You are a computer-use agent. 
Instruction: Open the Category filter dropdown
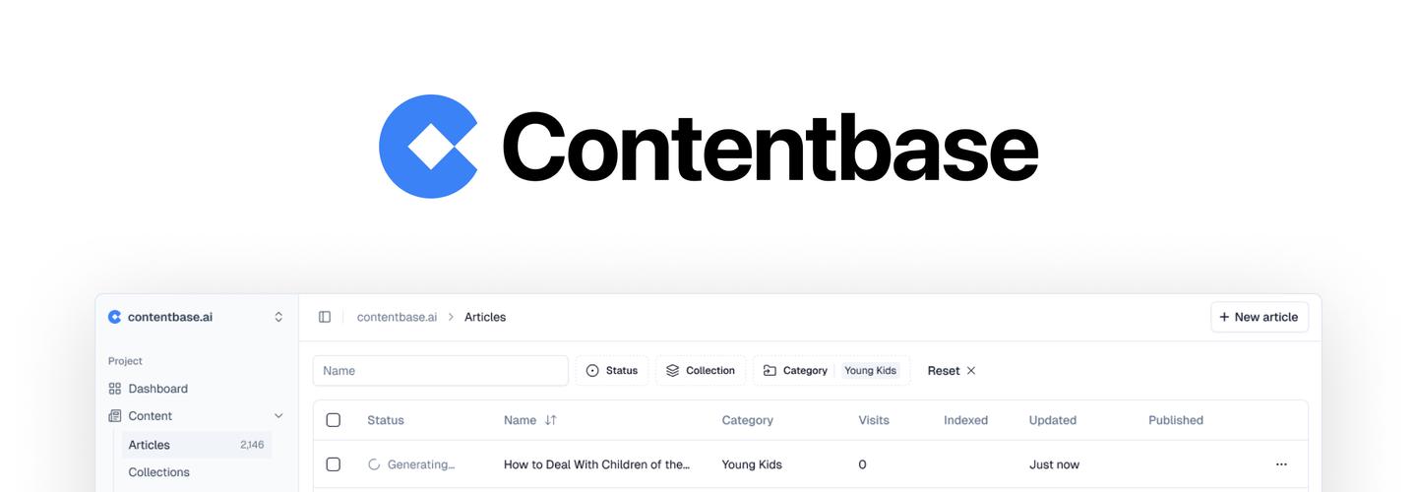[796, 371]
